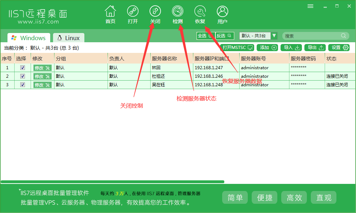Screen dimensions: 356x213
Task: Click 全选 select-all button
Action: (205, 36)
